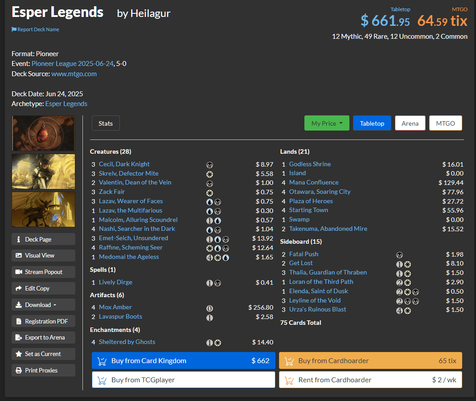Open Pioneer League 2025-06-24 event link
Screen dimensions: 476x401
(x=73, y=64)
